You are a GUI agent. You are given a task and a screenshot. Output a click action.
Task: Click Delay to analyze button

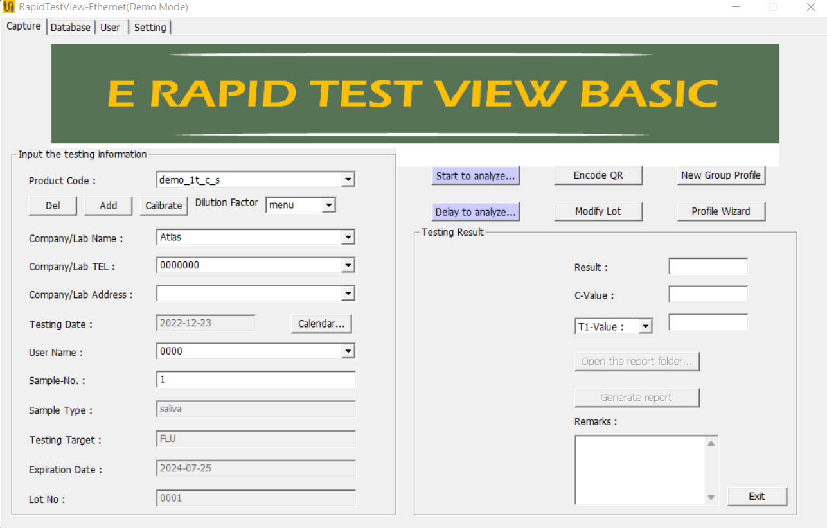[x=476, y=212]
